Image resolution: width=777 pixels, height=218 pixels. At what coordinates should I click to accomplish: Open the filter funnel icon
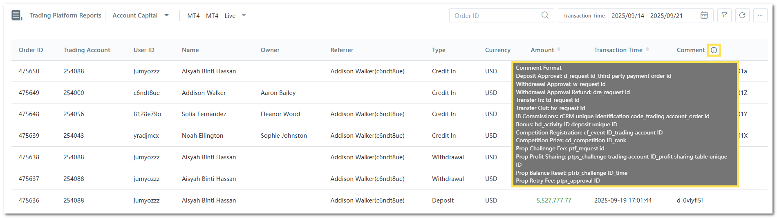click(x=724, y=15)
